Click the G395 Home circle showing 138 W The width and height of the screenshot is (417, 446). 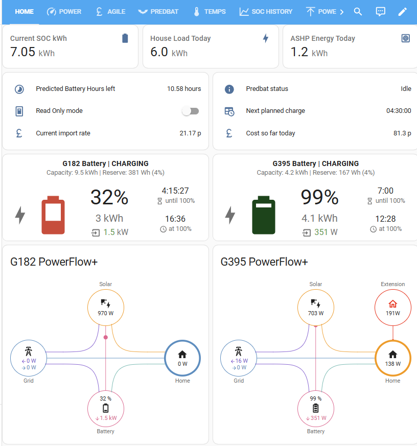click(x=393, y=358)
